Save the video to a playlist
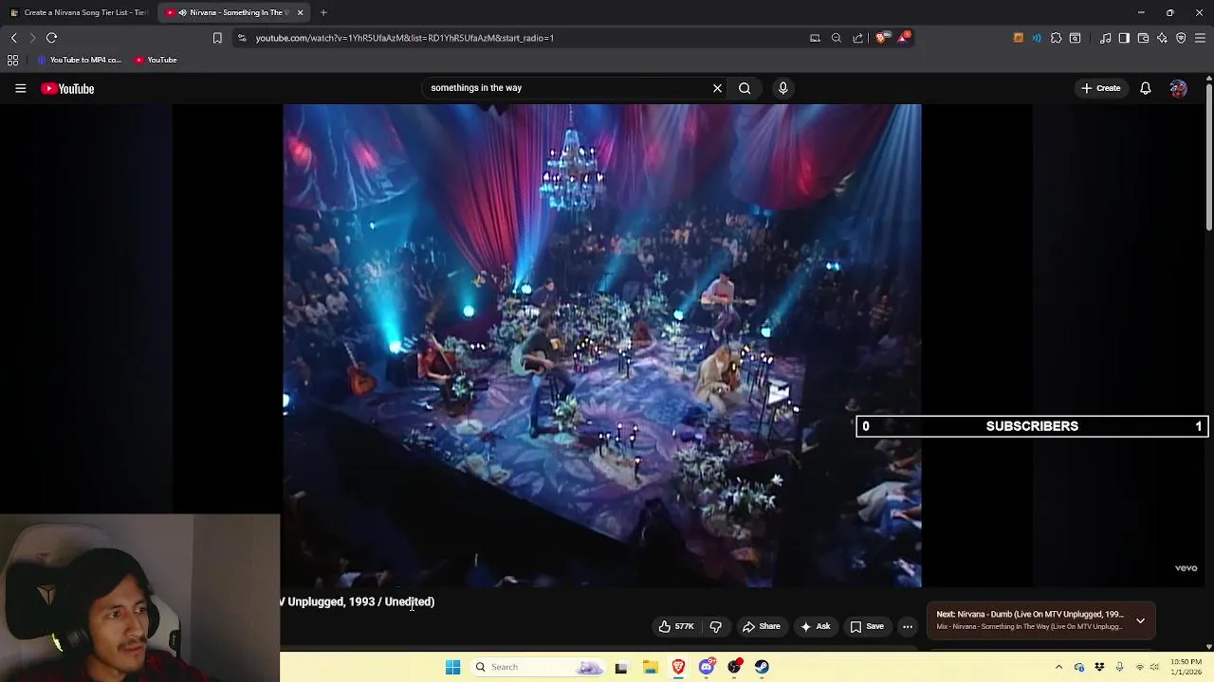This screenshot has height=682, width=1214. (867, 626)
